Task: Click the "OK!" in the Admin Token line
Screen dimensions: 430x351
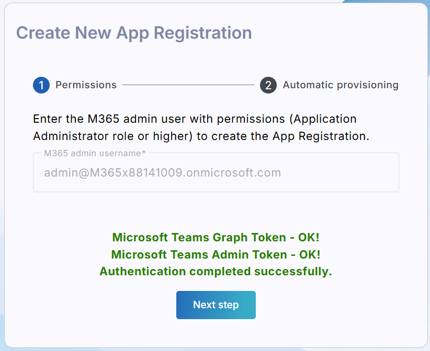Action: 310,254
